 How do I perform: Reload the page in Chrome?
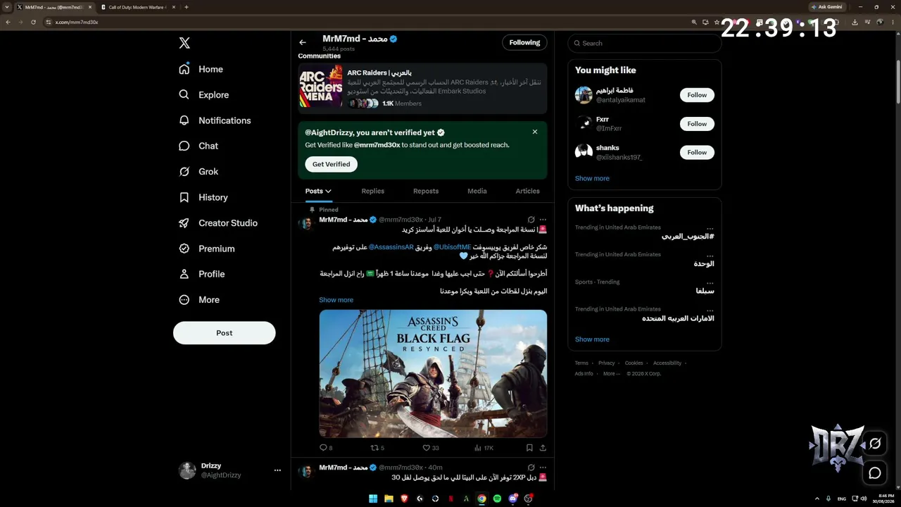[33, 22]
